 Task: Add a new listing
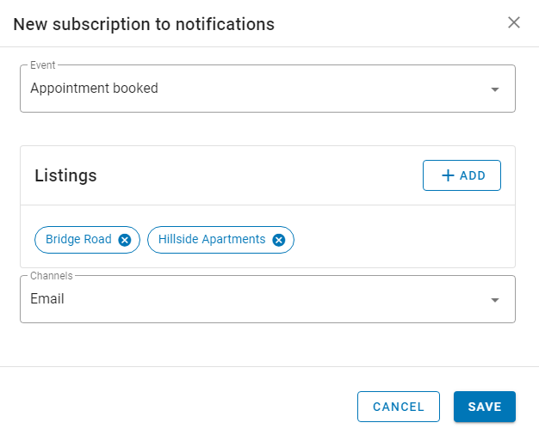click(x=462, y=175)
